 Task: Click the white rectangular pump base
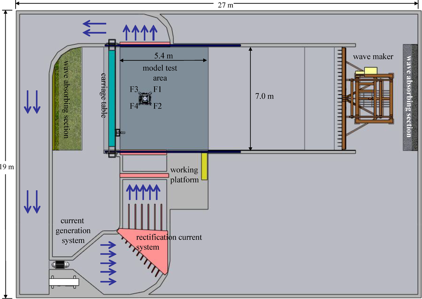64,282
